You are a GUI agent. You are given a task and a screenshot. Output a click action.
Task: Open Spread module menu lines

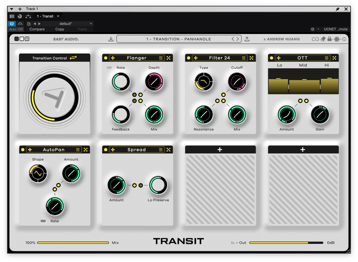click(x=161, y=150)
